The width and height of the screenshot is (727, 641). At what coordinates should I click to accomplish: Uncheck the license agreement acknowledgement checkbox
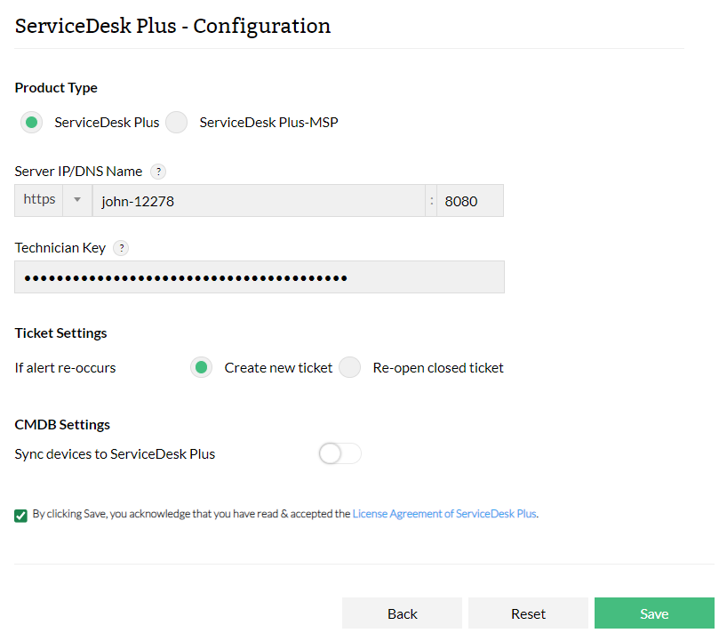(21, 515)
